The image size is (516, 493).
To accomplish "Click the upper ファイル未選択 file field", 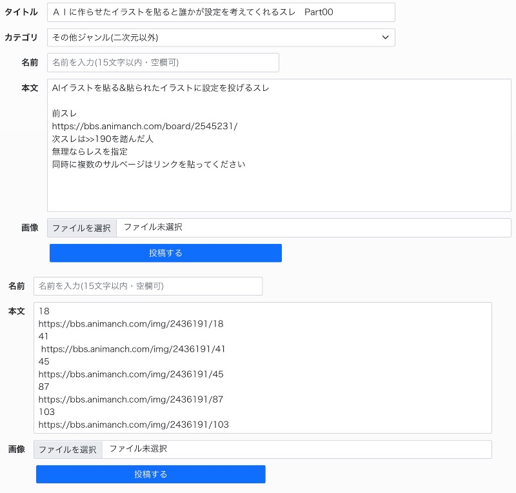I will (x=313, y=228).
